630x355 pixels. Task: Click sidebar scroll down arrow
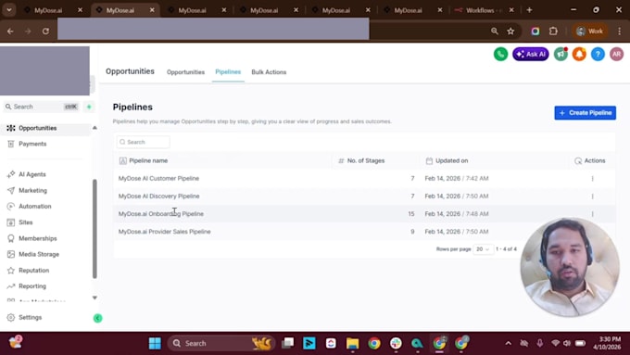(x=94, y=298)
